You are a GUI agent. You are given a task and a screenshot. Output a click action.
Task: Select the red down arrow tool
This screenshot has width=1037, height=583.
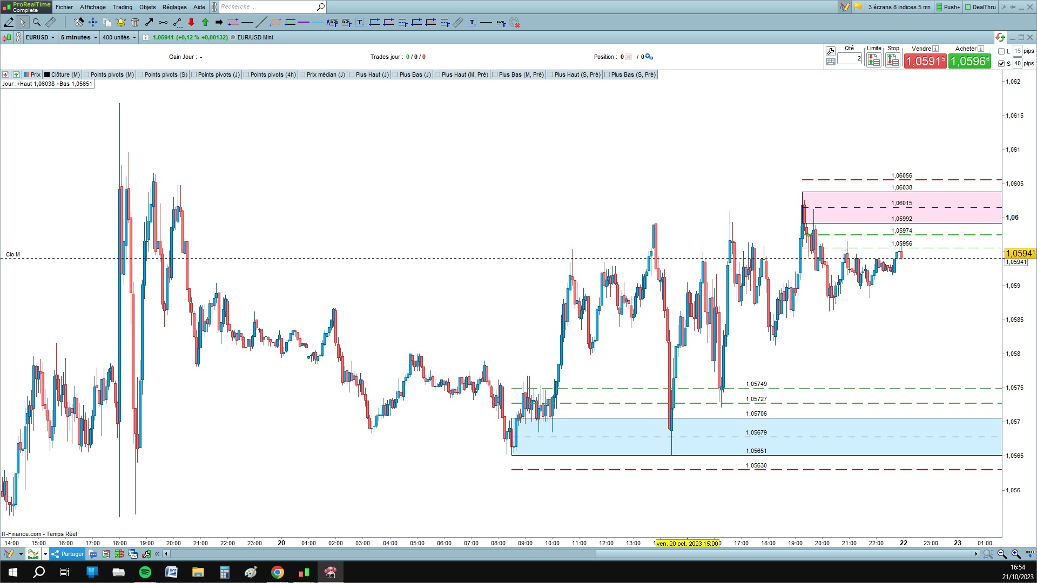tap(191, 22)
